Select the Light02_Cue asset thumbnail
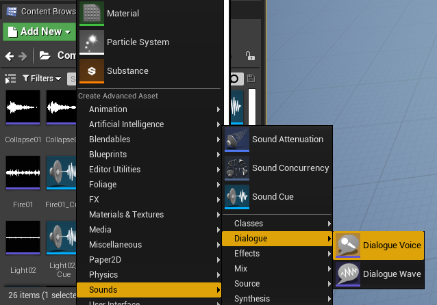This screenshot has height=305, width=437. [x=62, y=238]
